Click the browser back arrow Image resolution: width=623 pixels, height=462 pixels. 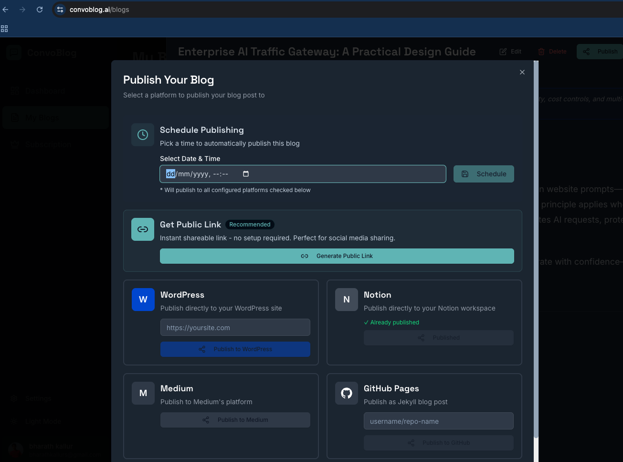tap(6, 10)
